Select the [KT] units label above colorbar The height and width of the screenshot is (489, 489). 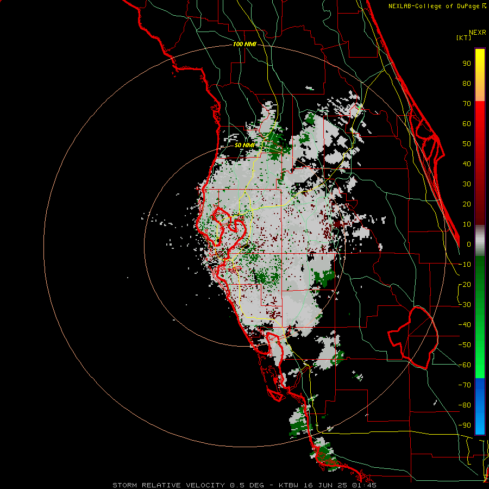point(463,37)
